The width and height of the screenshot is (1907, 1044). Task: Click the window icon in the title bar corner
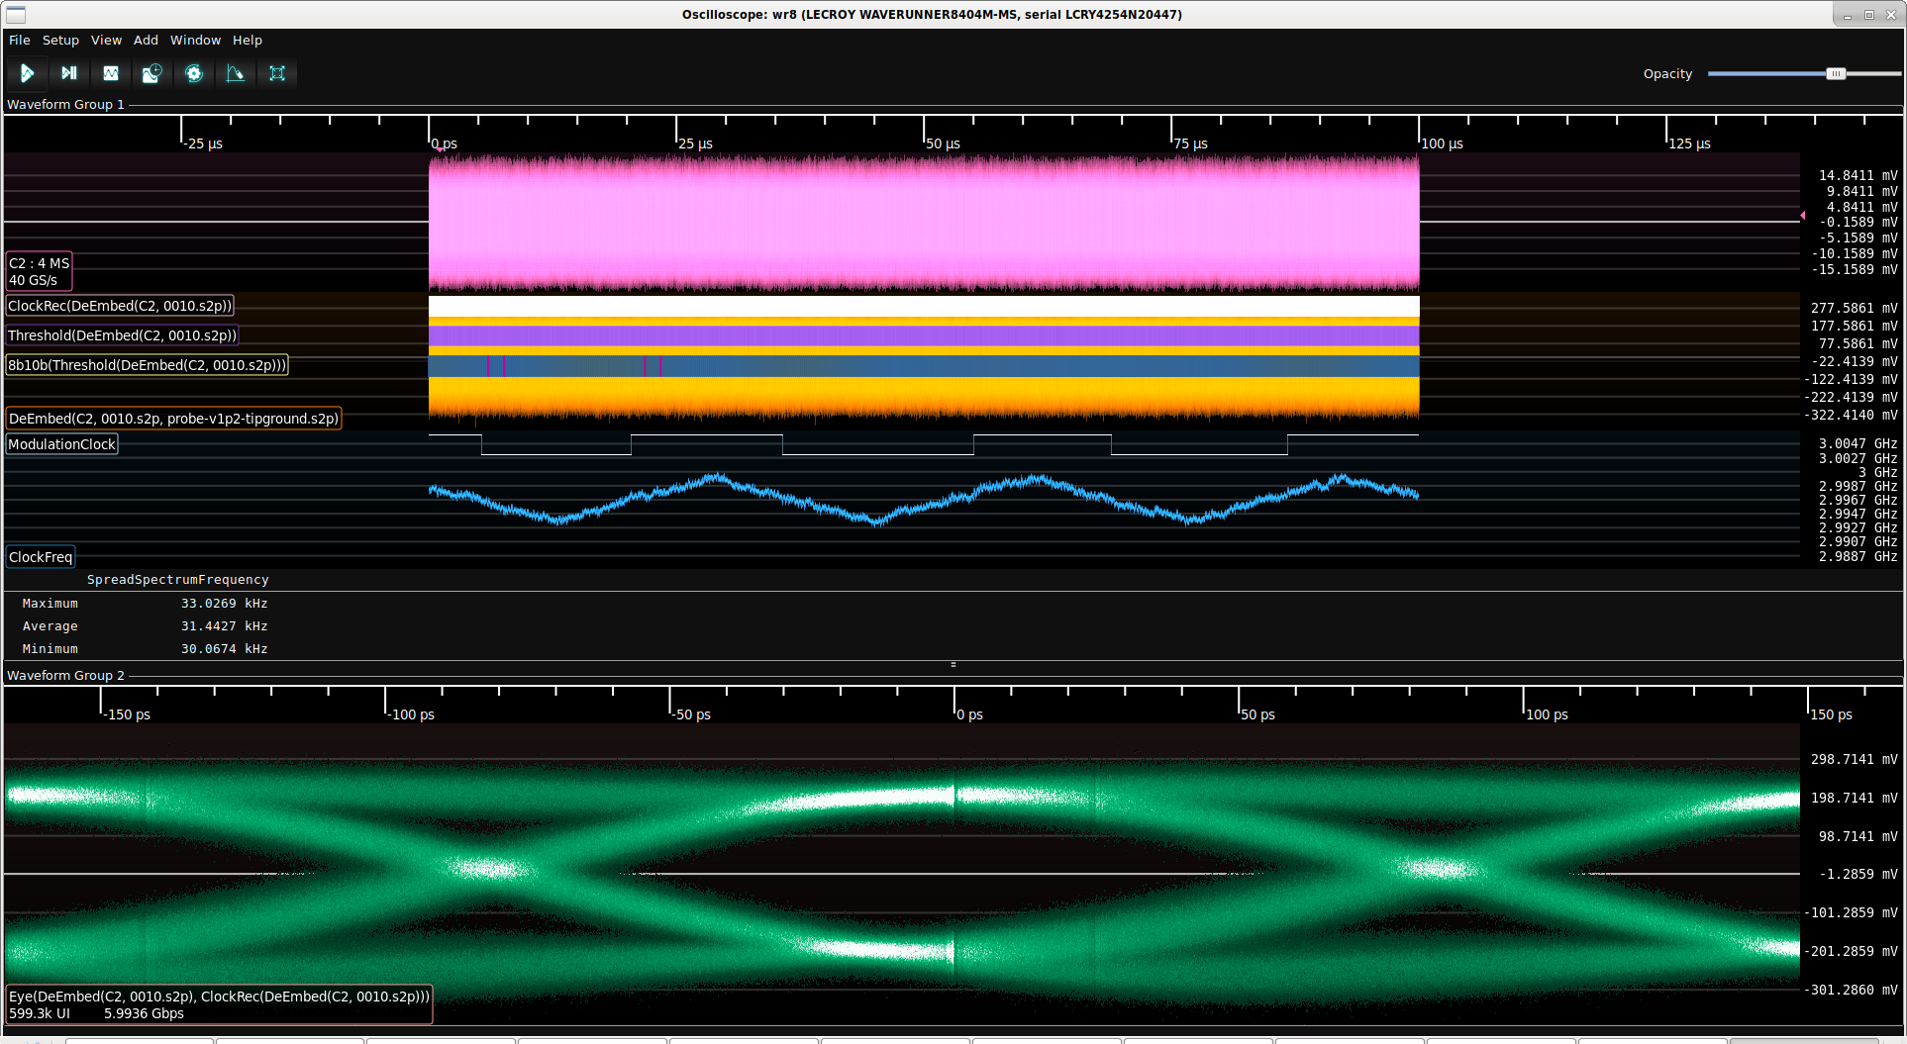pos(15,14)
